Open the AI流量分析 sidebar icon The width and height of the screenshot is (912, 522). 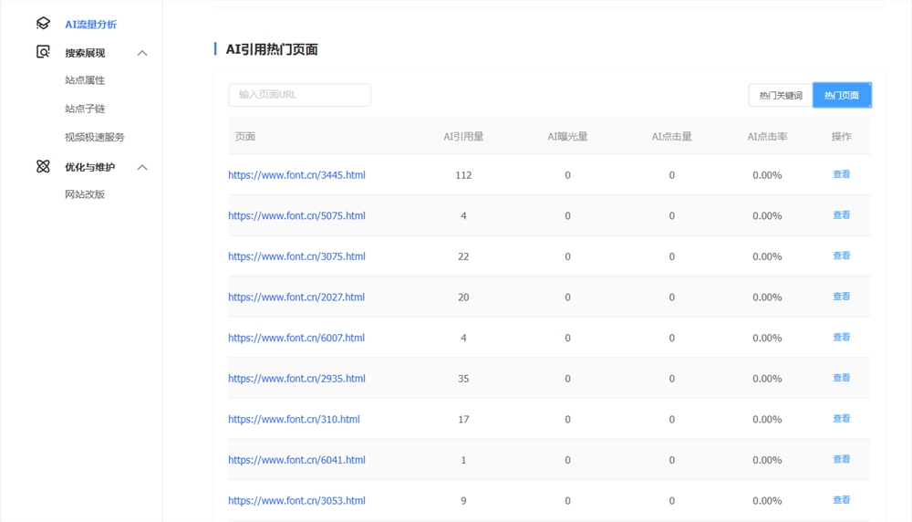point(43,24)
